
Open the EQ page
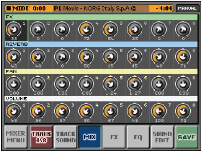(138, 137)
